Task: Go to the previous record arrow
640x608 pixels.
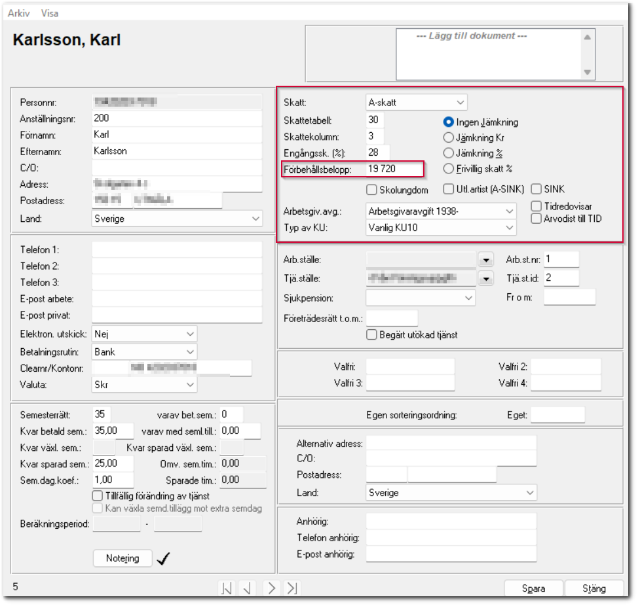Action: [x=247, y=588]
